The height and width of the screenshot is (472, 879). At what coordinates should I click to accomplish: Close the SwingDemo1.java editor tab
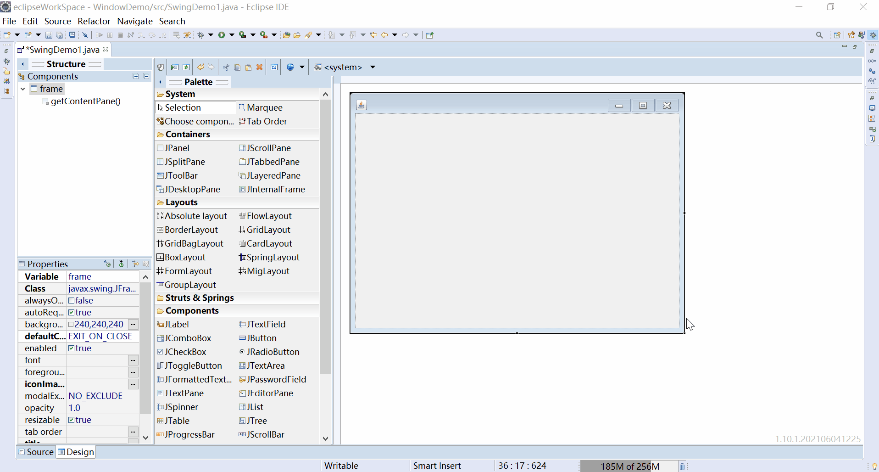(106, 49)
